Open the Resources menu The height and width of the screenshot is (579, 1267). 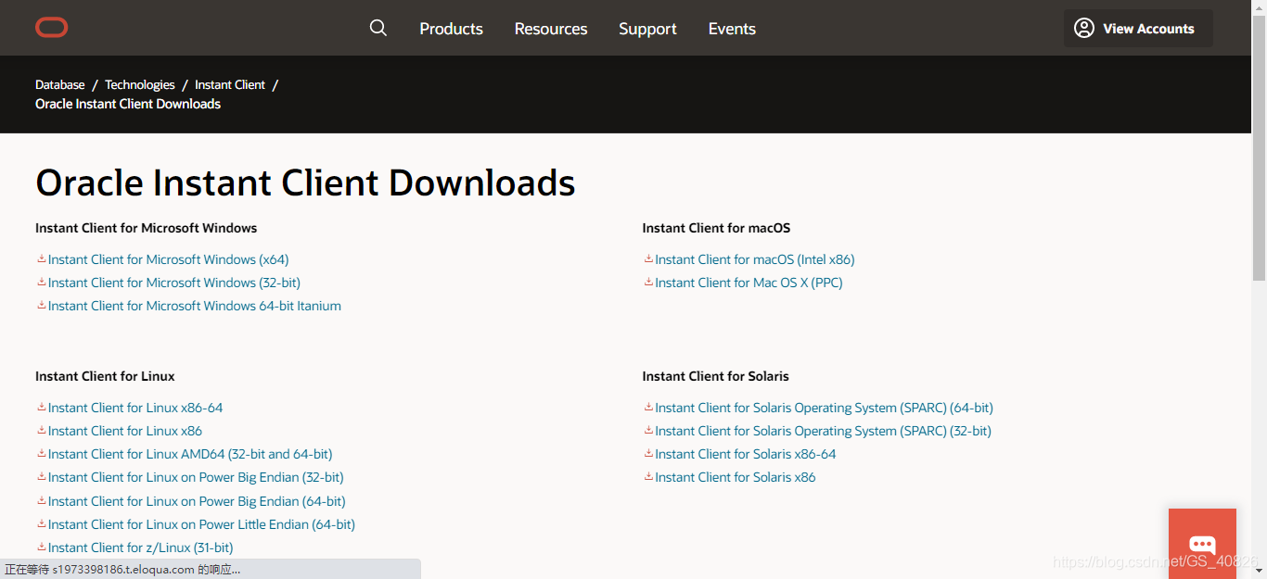tap(550, 28)
